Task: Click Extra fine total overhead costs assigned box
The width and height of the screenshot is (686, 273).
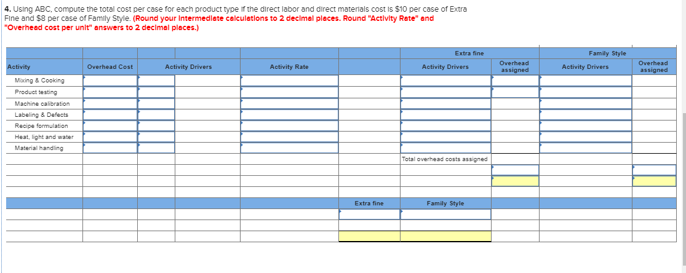Action: [515, 170]
